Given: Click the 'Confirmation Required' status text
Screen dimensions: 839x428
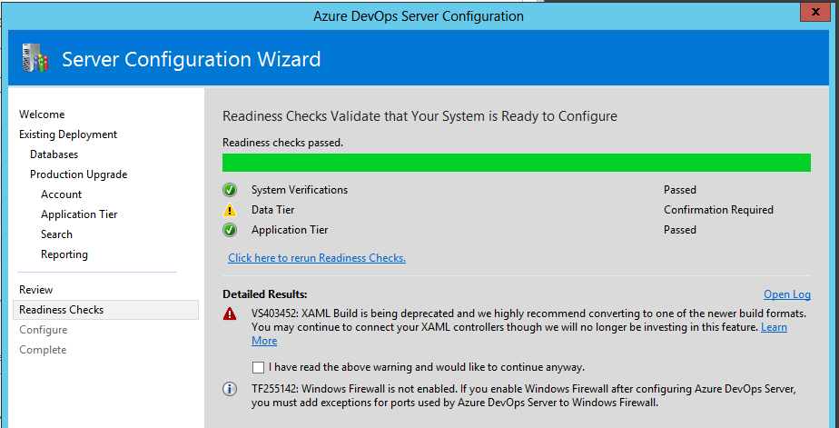Looking at the screenshot, I should [718, 210].
